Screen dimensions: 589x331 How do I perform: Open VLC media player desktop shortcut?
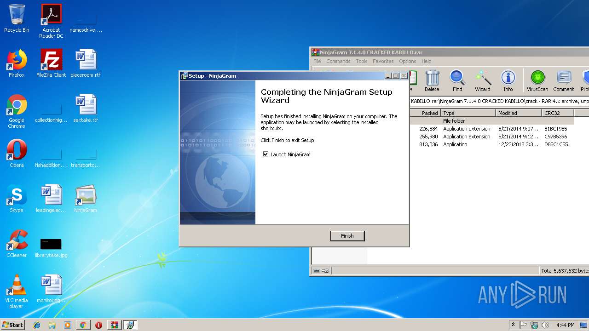17,291
